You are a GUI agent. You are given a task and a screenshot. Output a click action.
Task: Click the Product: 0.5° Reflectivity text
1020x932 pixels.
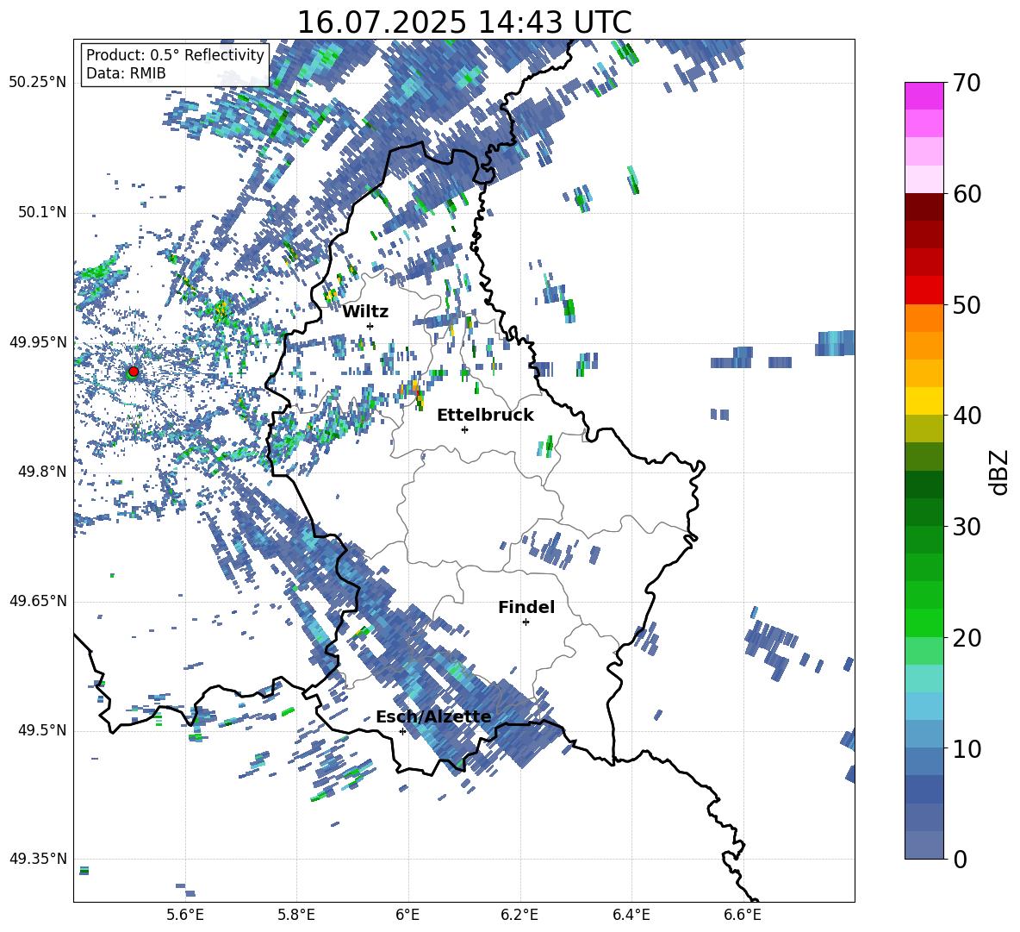coord(175,55)
